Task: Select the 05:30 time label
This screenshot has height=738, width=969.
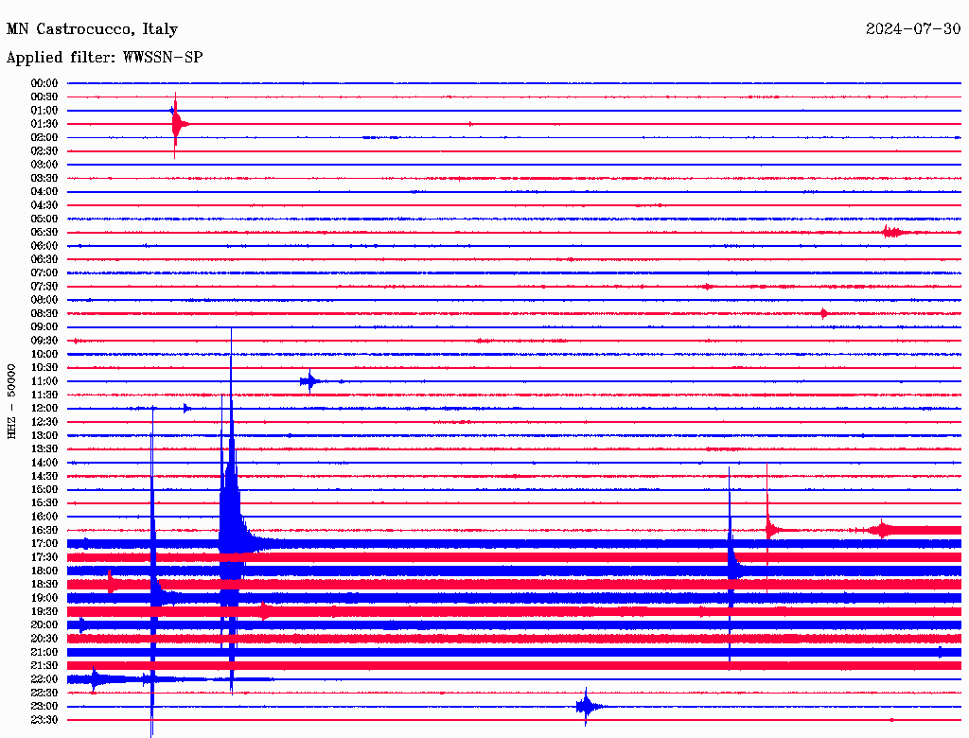Action: pyautogui.click(x=44, y=233)
